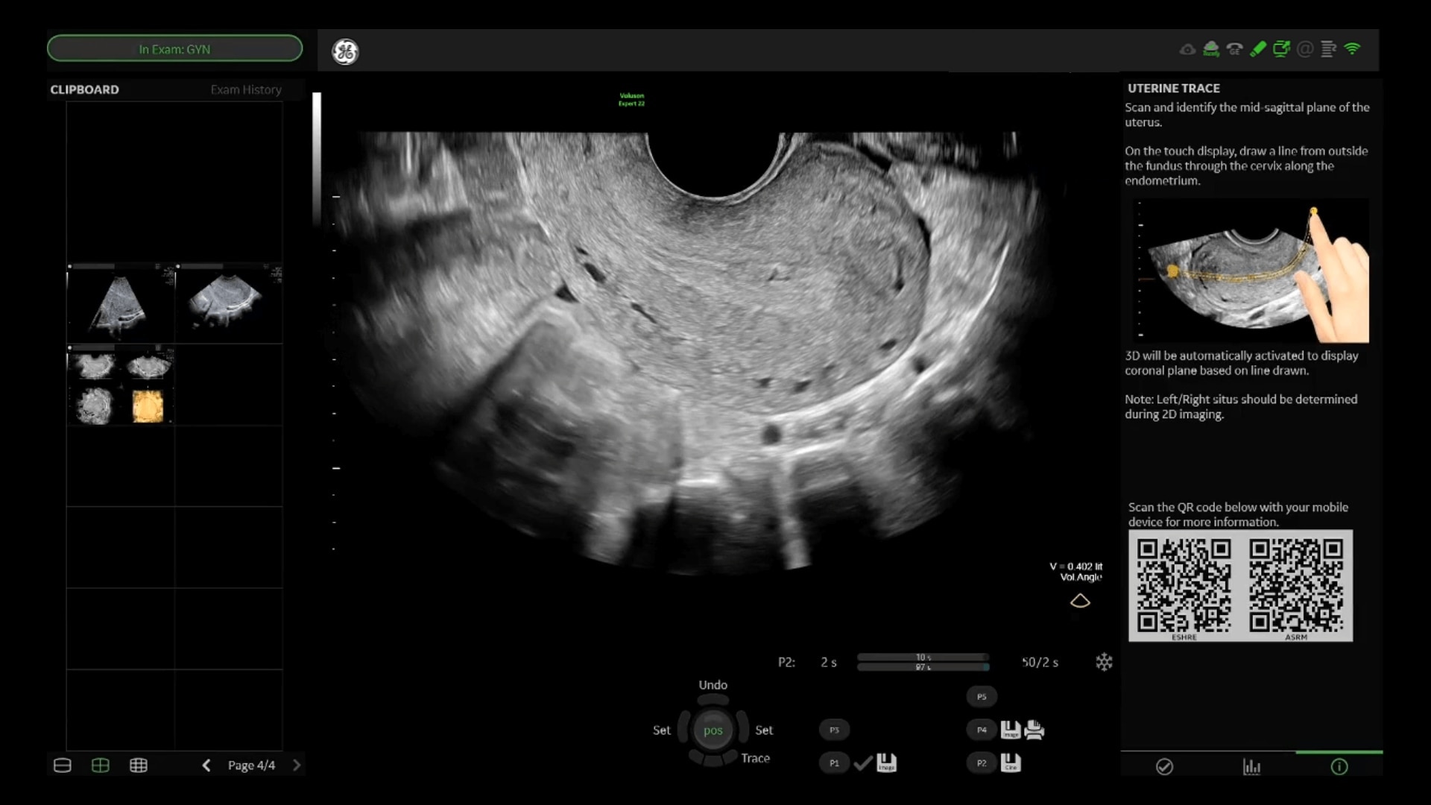
Task: Click the GE logo icon
Action: coord(345,51)
